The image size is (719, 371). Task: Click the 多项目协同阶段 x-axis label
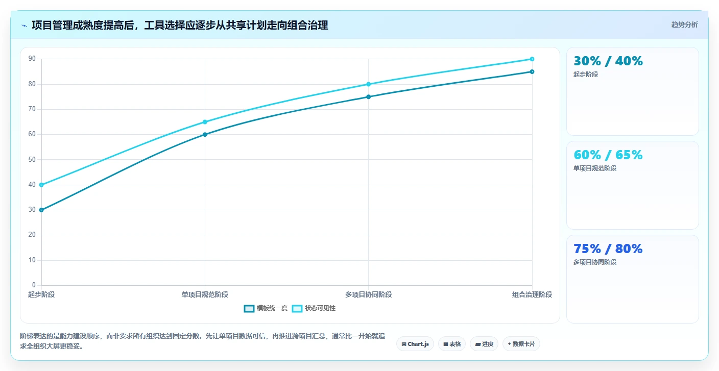click(368, 294)
